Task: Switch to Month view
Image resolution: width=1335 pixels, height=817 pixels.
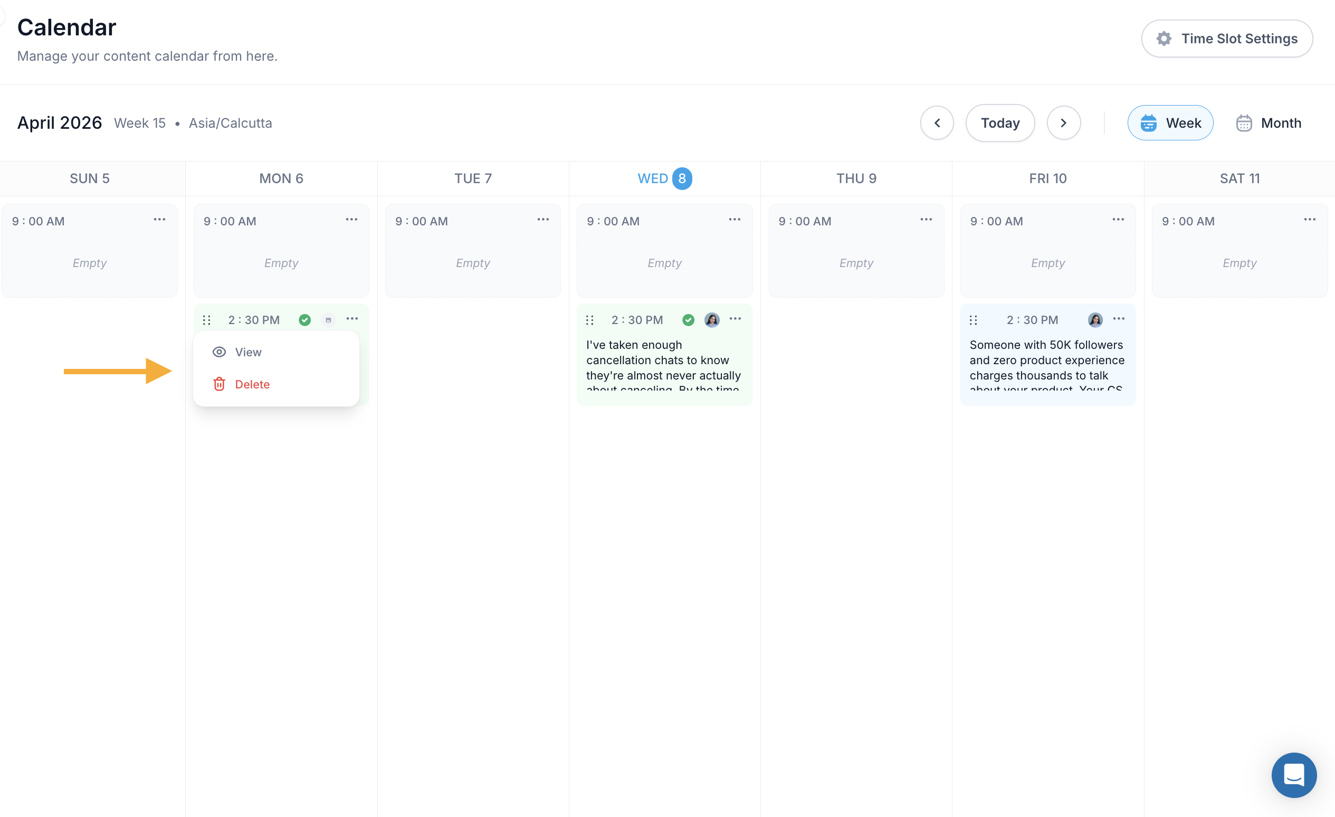Action: pos(1269,123)
